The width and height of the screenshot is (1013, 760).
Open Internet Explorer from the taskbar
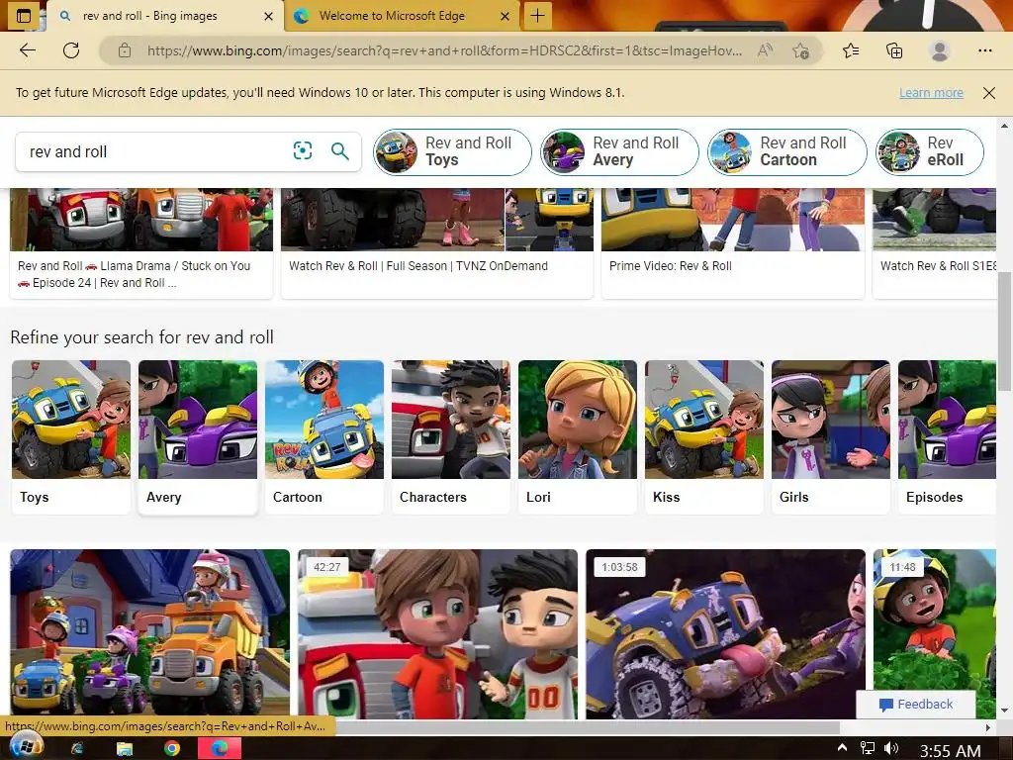(x=77, y=748)
